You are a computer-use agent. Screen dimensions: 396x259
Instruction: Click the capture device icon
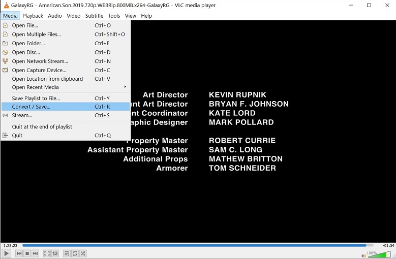(5, 70)
